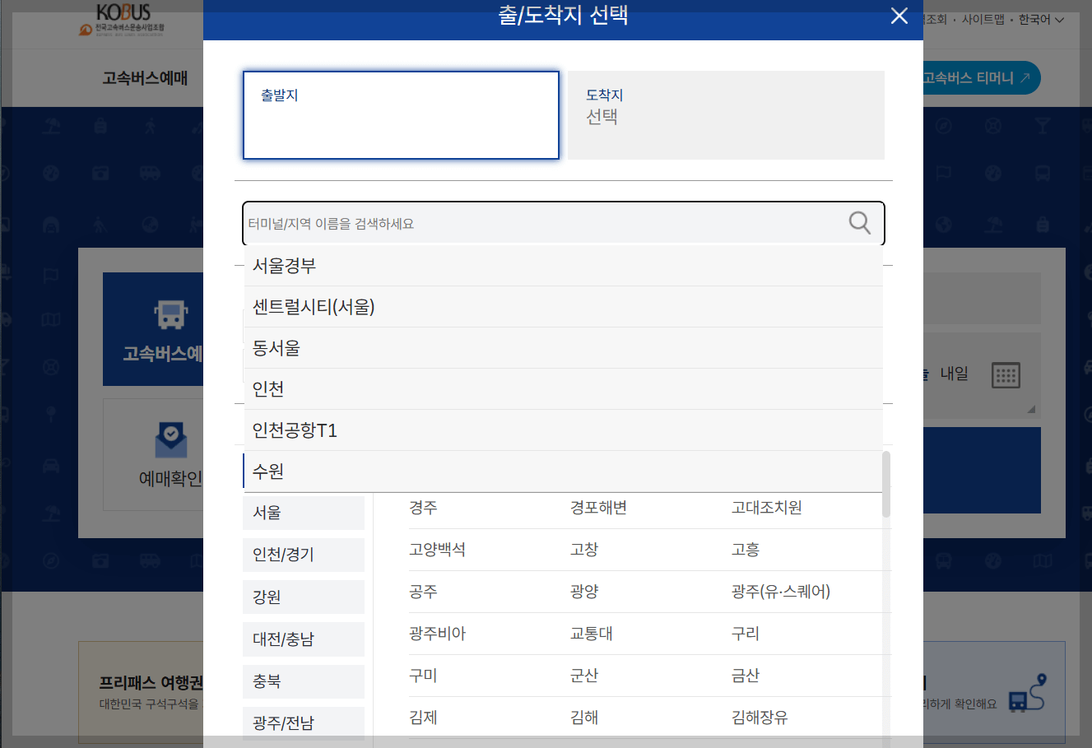Click the KOBUS logo in the header
1092x748 pixels.
[122, 20]
